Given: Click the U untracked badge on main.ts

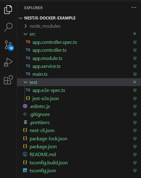Looking at the screenshot, I should coord(135,74).
